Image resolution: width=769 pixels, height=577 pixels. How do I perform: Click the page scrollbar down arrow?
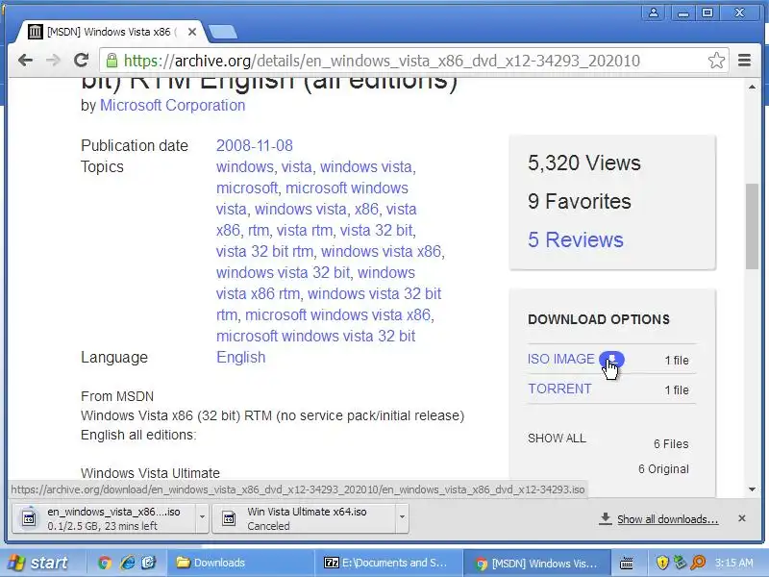752,489
